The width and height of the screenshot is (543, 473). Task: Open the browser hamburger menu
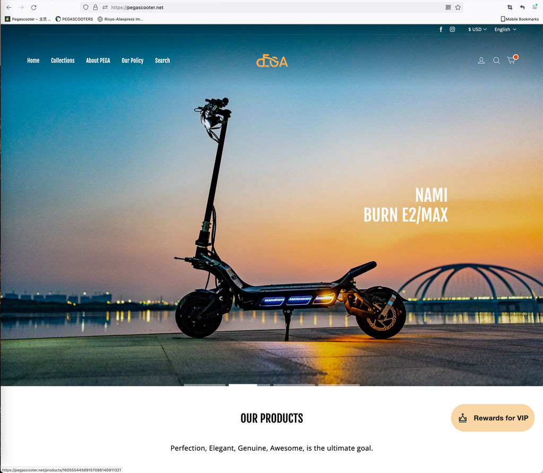coord(535,7)
